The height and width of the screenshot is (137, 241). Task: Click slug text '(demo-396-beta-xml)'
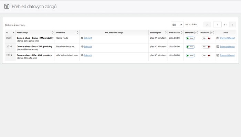(x=27, y=50)
